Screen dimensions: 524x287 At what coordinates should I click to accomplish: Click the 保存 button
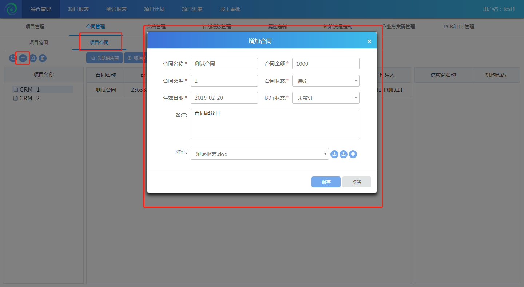326,182
